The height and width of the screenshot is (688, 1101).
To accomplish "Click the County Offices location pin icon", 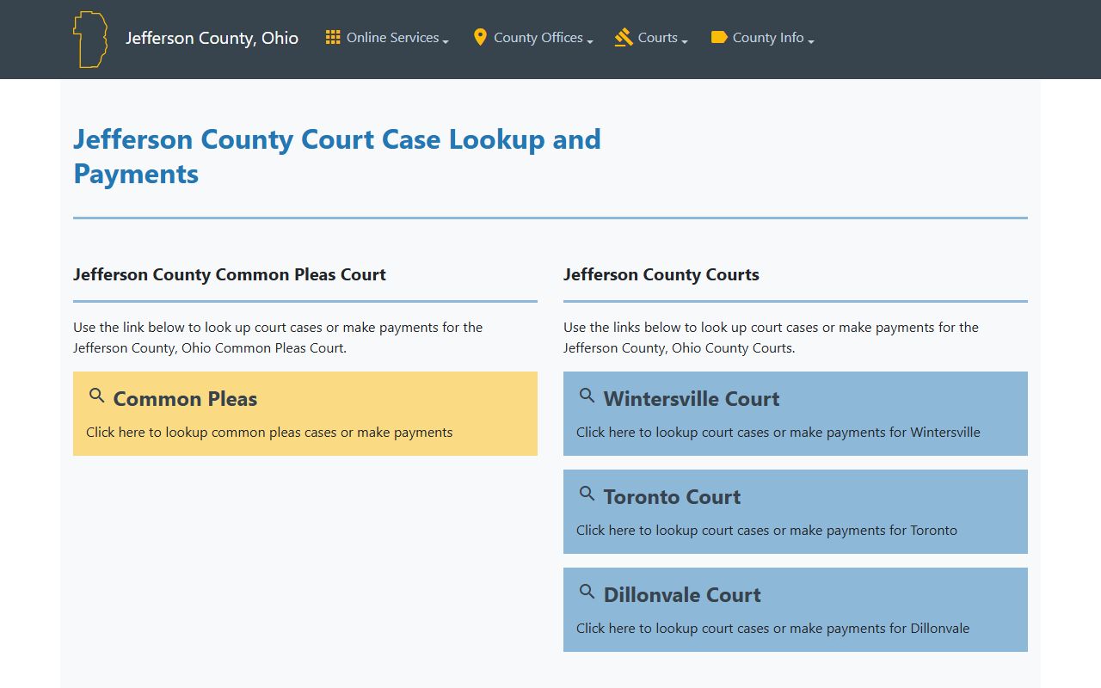I will pos(480,37).
